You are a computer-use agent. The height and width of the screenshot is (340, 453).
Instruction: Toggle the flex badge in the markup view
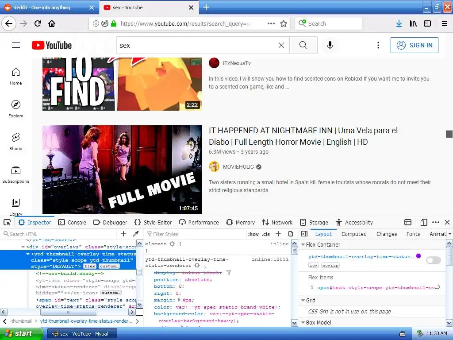click(90, 266)
